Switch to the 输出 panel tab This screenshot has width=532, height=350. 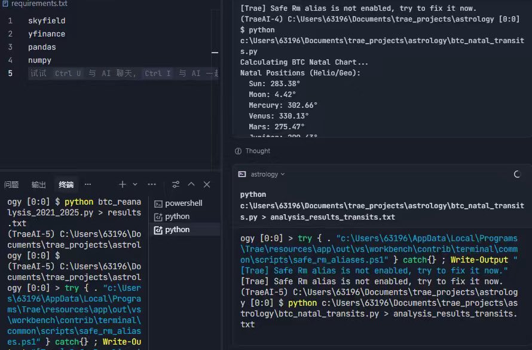click(38, 184)
